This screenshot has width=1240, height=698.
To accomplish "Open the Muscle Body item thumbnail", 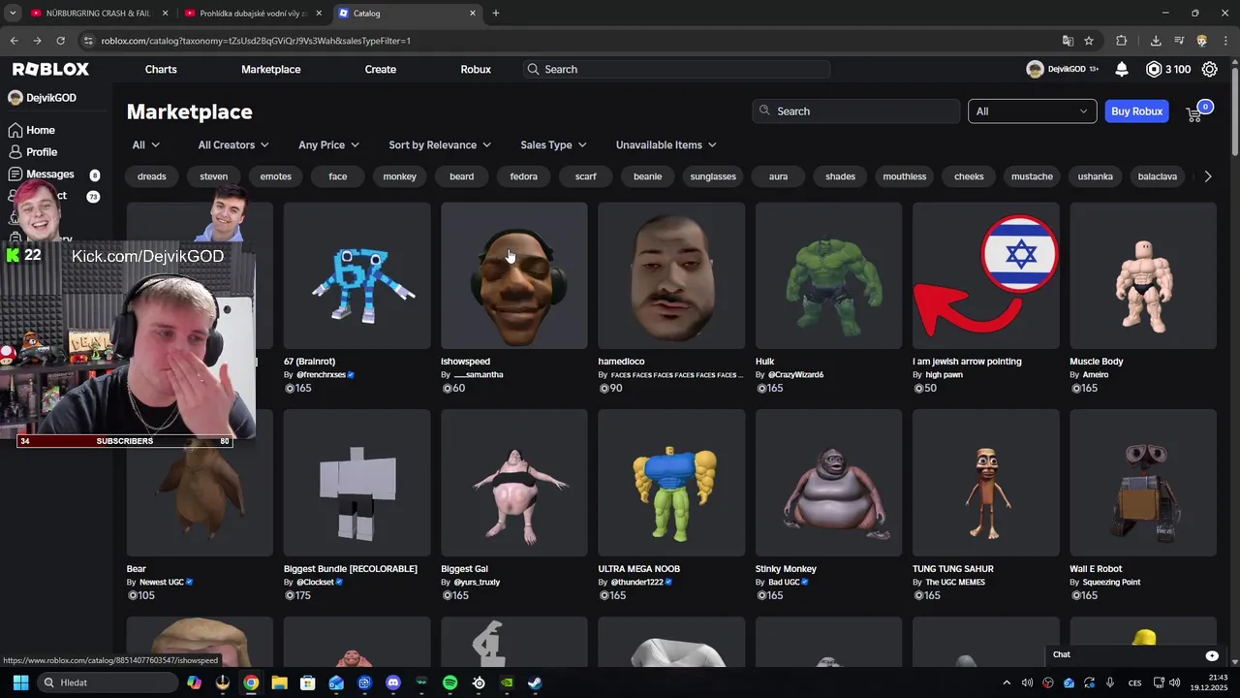I will [1142, 275].
